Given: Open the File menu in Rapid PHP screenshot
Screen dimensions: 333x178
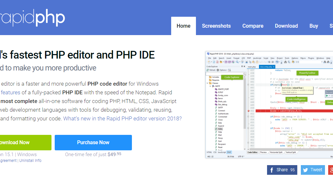Looking at the screenshot, I should point(209,58).
